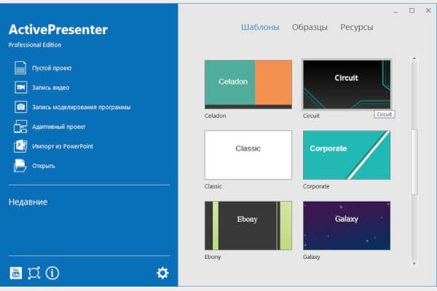Click the Celadon caption text
Screen dimensions: 437x291
[x=215, y=116]
